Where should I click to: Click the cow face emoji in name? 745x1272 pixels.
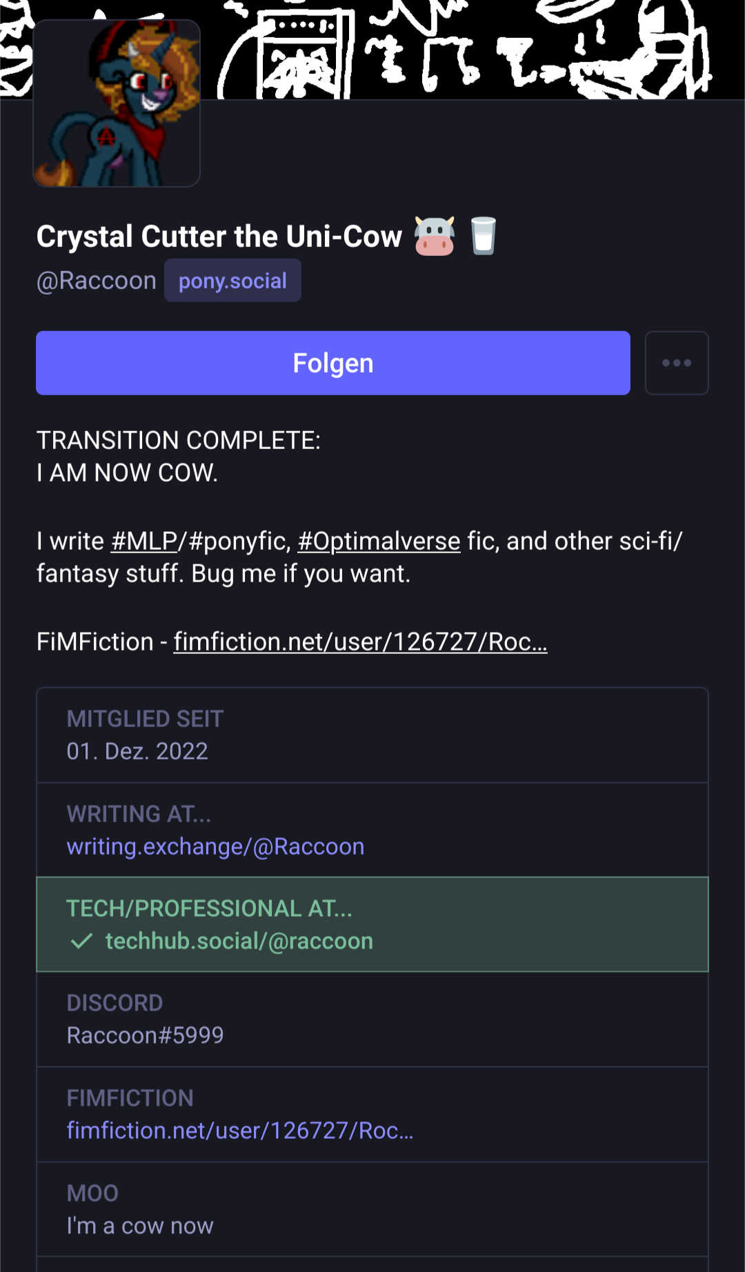point(435,237)
